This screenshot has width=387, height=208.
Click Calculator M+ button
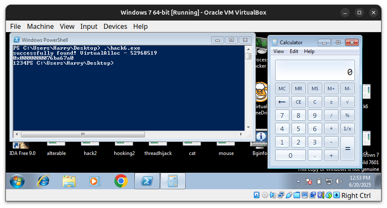[x=331, y=89]
